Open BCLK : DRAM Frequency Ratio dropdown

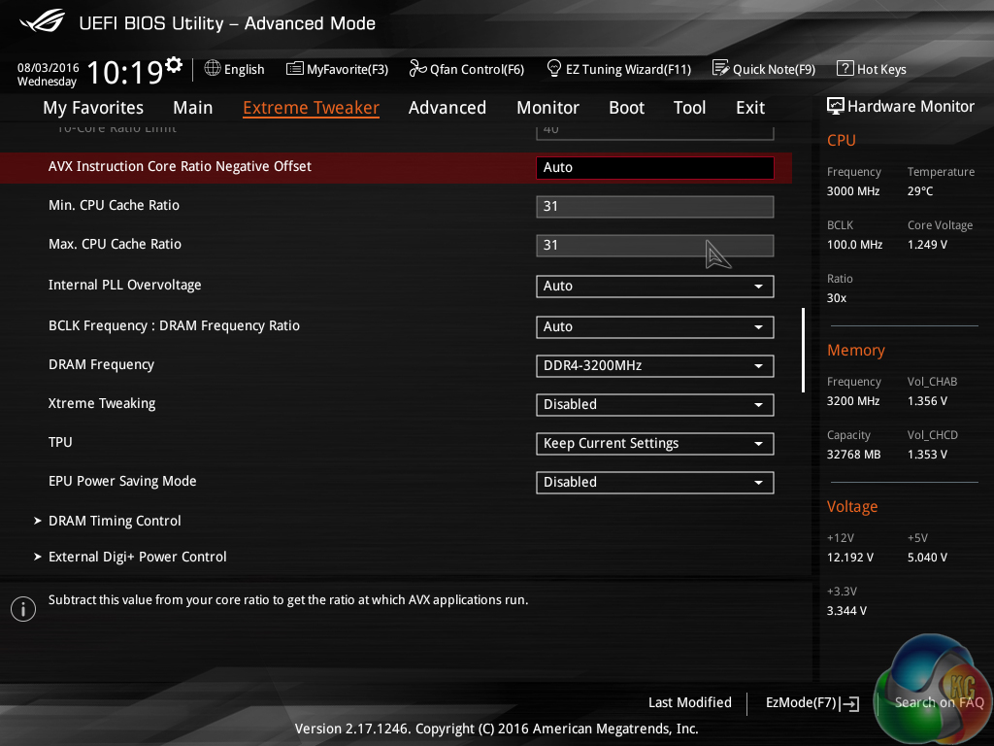point(655,326)
